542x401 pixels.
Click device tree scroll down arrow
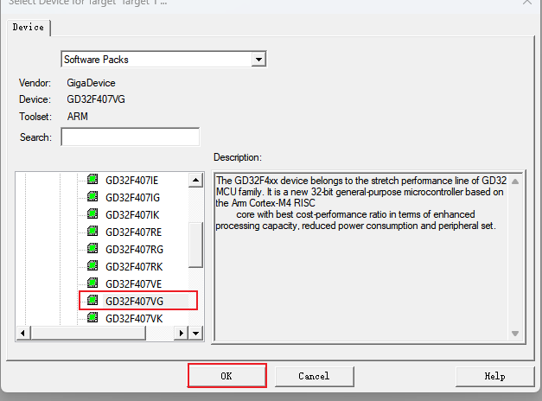point(195,334)
